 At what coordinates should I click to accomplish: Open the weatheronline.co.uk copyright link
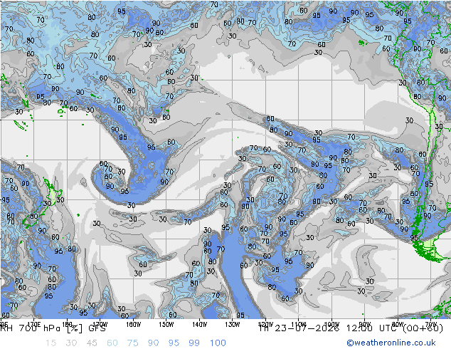391,343
